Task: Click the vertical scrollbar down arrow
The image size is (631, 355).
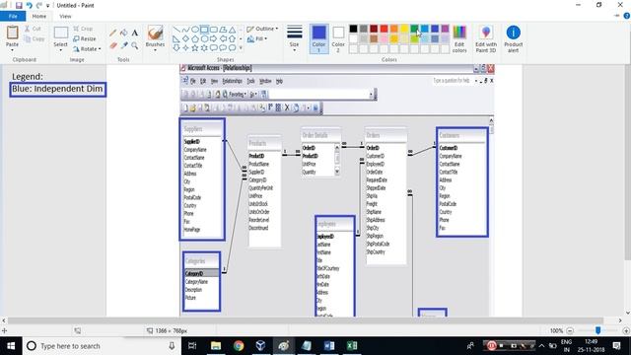Action: (627, 313)
